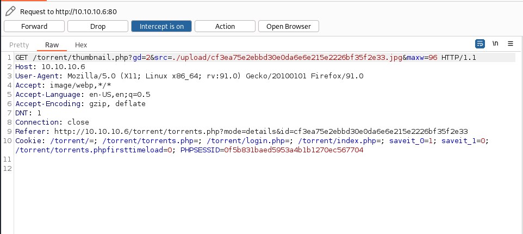This screenshot has width=523, height=234.
Task: Toggle the \n non-printable characters icon
Action: point(495,44)
